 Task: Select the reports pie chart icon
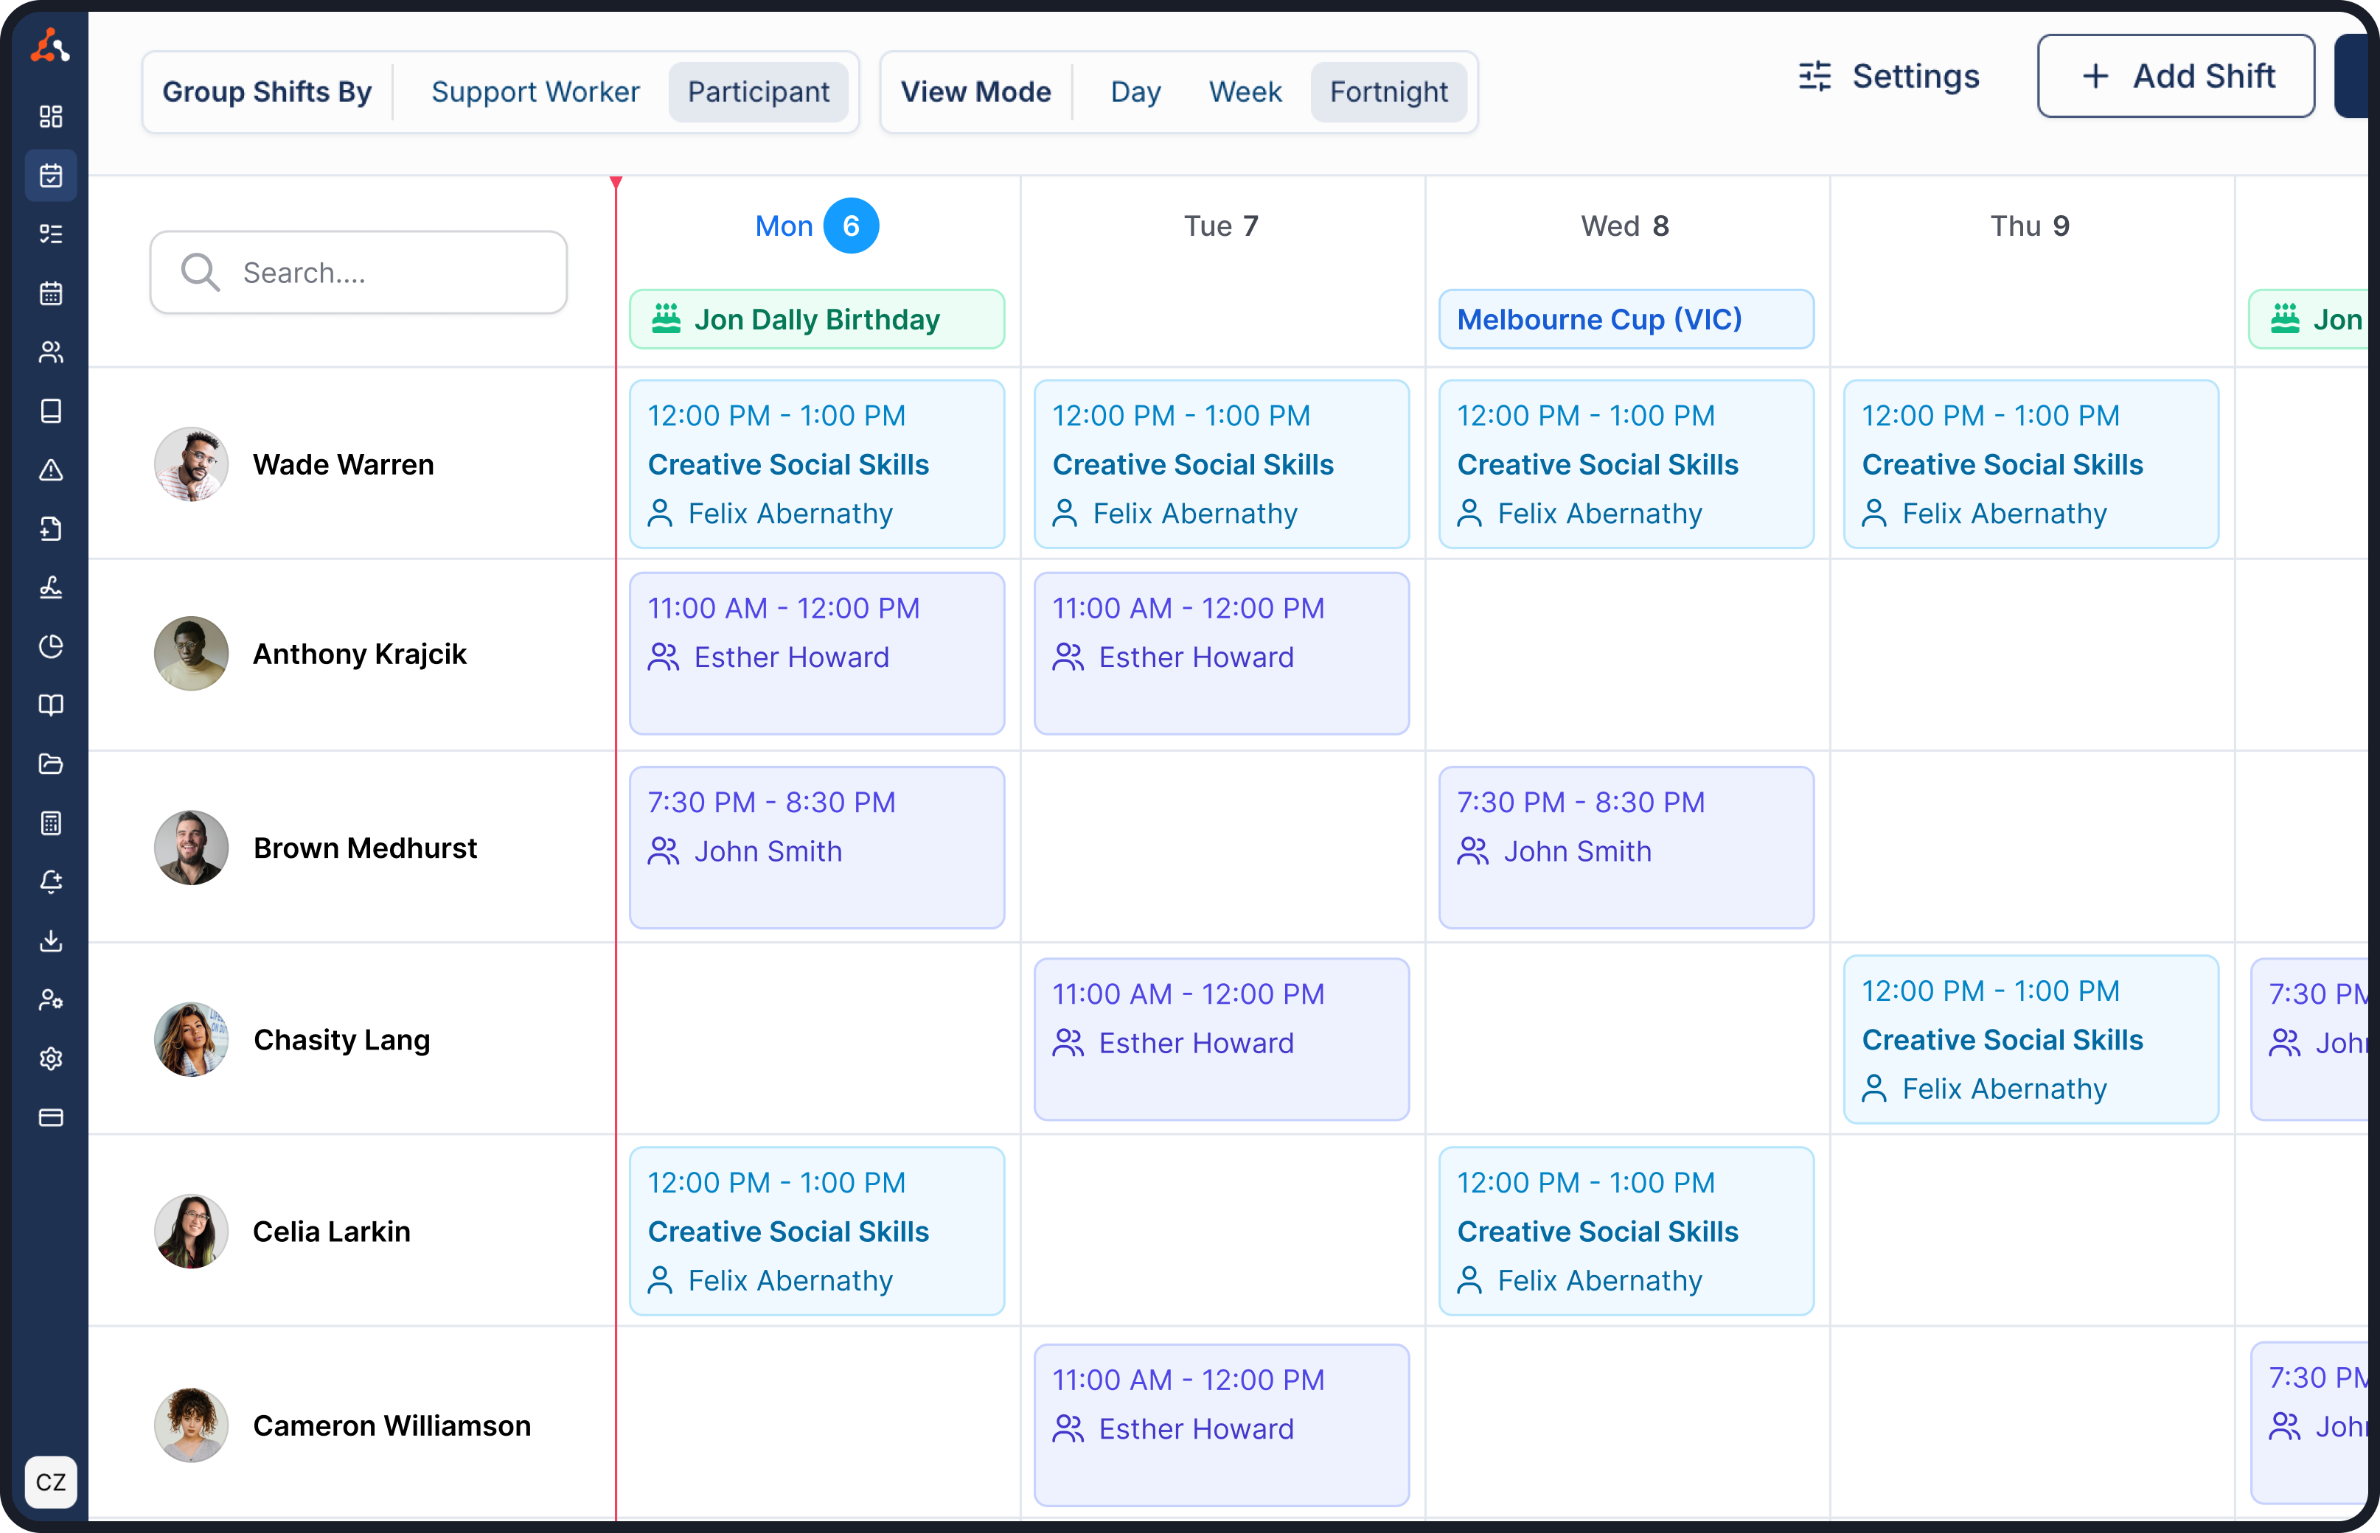tap(51, 646)
